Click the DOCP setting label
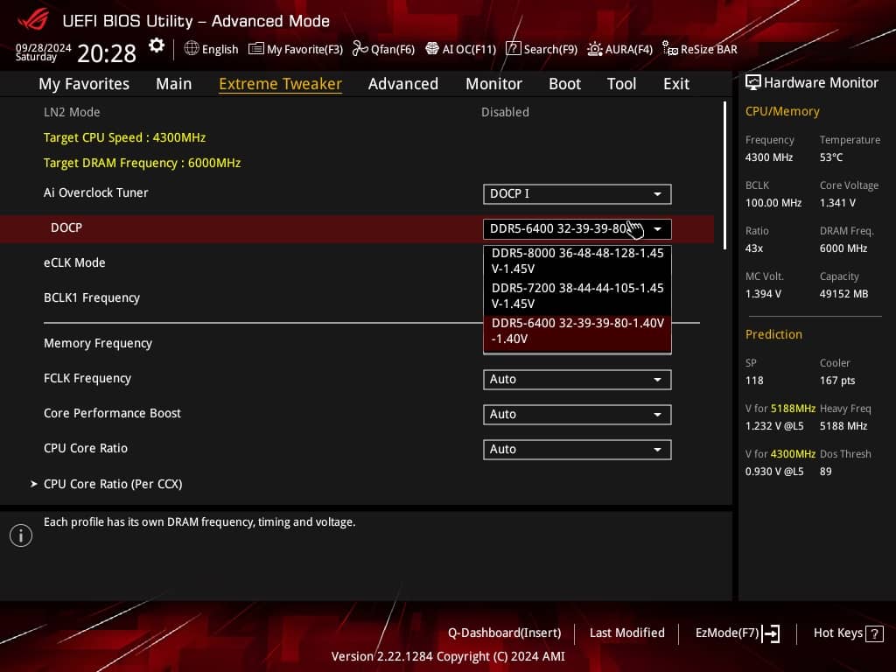Image resolution: width=896 pixels, height=672 pixels. pos(66,228)
